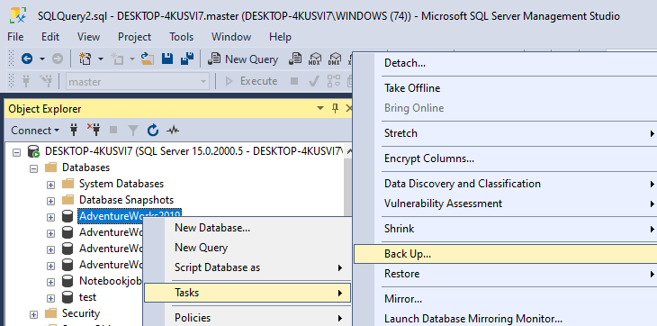The height and width of the screenshot is (326, 657).
Task: Open the Connect dropdown in Object Explorer
Action: [35, 131]
